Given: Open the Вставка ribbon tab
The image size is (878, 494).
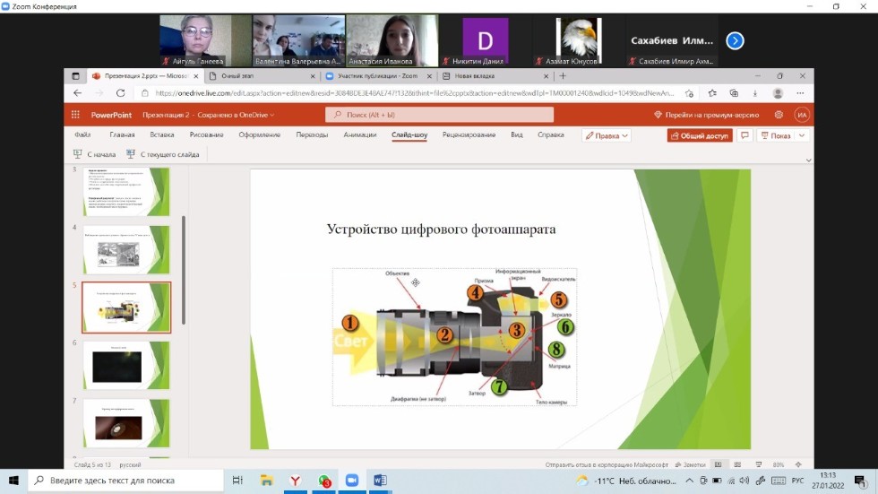Looking at the screenshot, I should pos(162,134).
